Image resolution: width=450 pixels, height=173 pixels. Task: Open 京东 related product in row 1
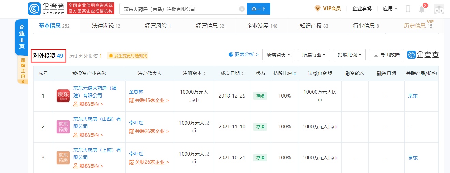pyautogui.click(x=413, y=96)
